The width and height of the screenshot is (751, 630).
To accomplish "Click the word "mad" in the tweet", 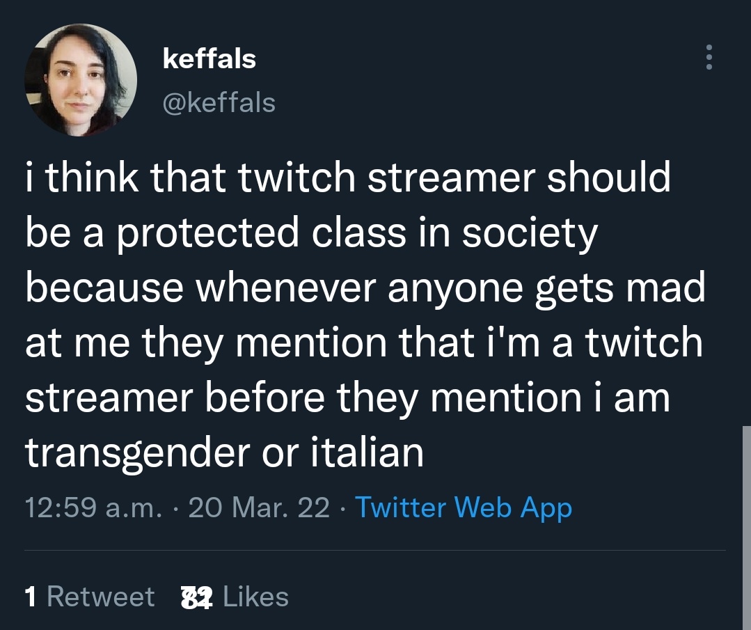I will coord(665,288).
